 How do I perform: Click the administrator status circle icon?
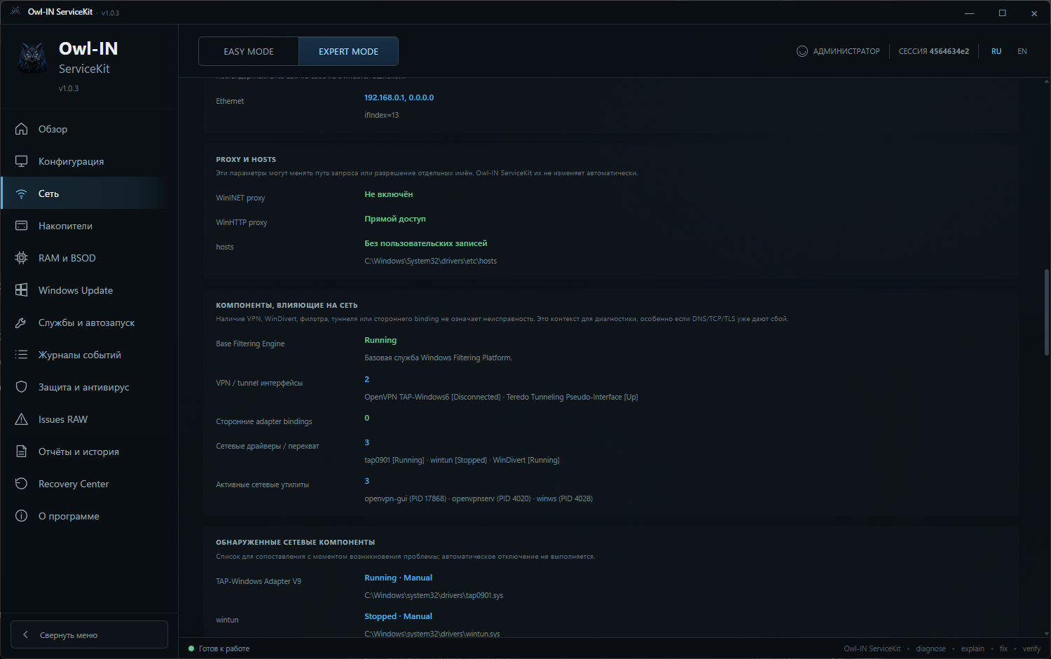click(x=802, y=51)
